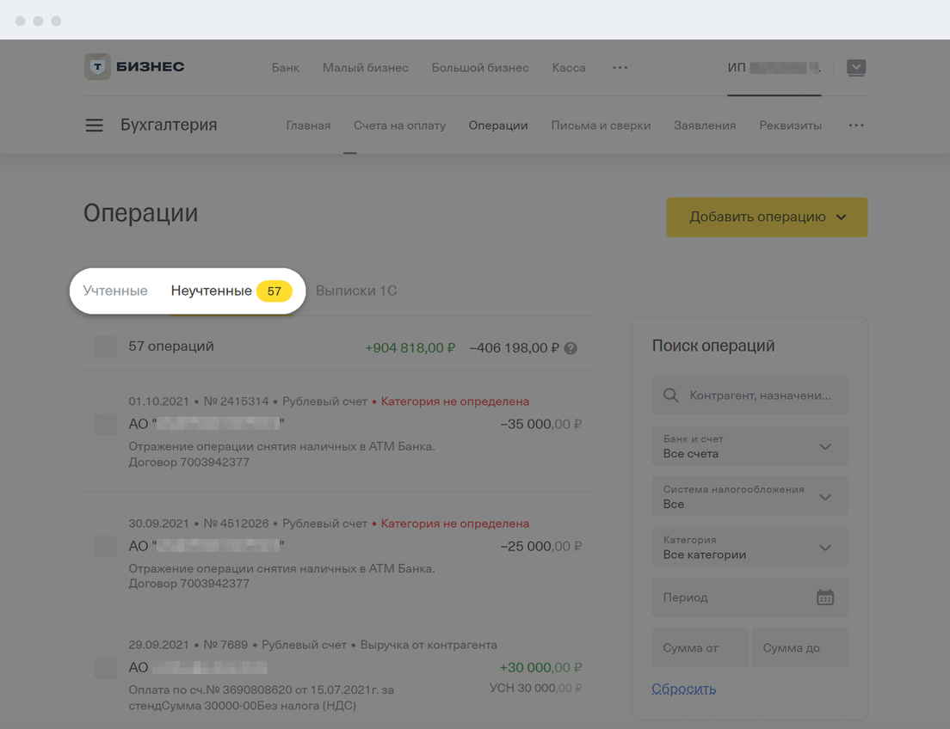Tick the checkbox for +30 000 ₽ operation

tap(106, 667)
